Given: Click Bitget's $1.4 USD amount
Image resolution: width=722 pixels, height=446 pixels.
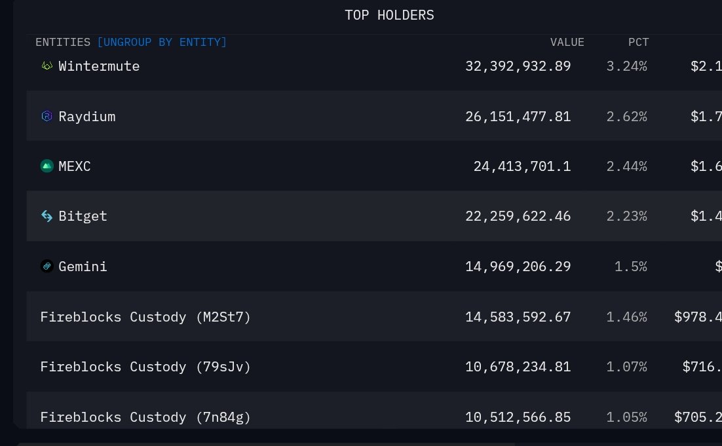Looking at the screenshot, I should tap(706, 216).
